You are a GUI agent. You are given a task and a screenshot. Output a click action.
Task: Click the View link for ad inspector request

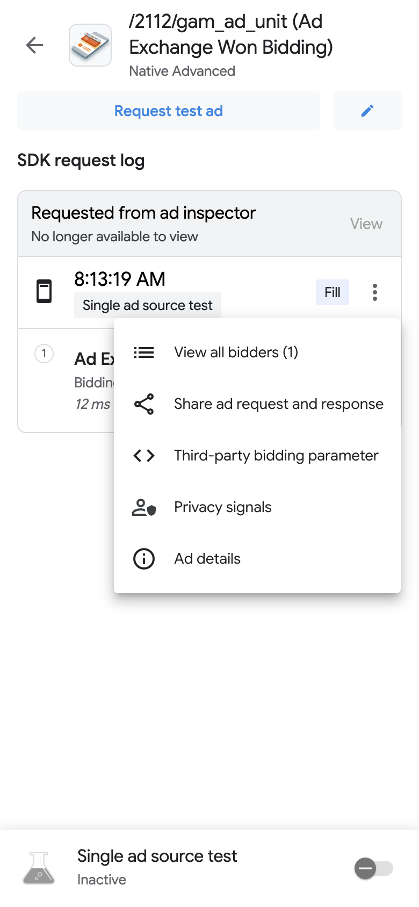click(x=366, y=223)
